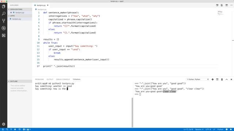
Task: Open editor More Actions ellipsis menu
Action: (x=231, y=5)
